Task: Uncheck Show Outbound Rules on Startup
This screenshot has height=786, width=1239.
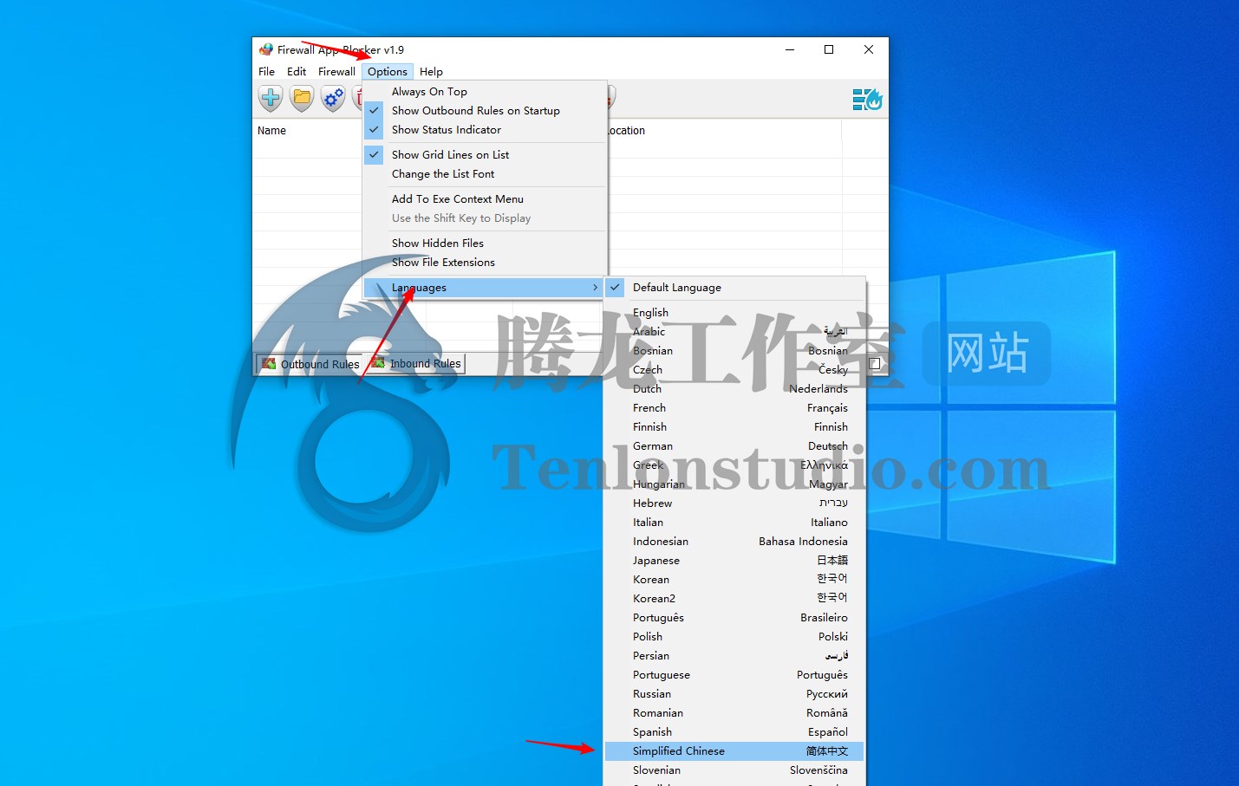Action: (485, 111)
